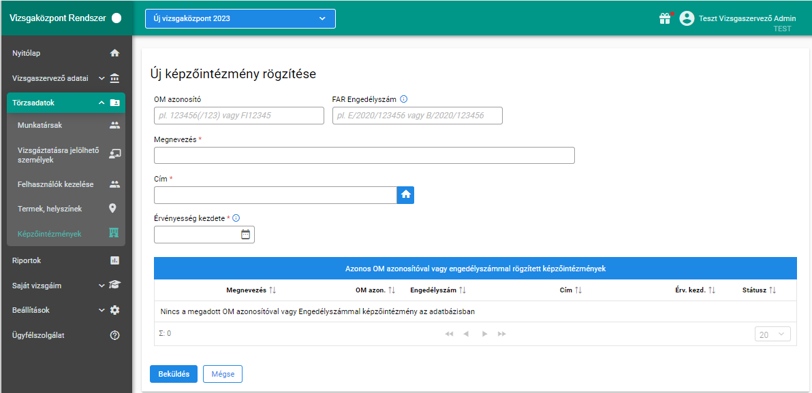Sort table by Státusz column arrows

point(772,290)
